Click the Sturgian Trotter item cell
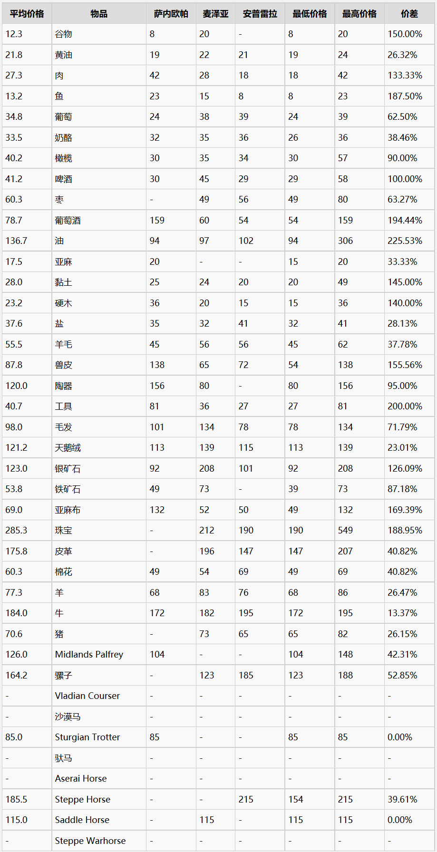Screen dimensions: 437x852 coord(99,737)
